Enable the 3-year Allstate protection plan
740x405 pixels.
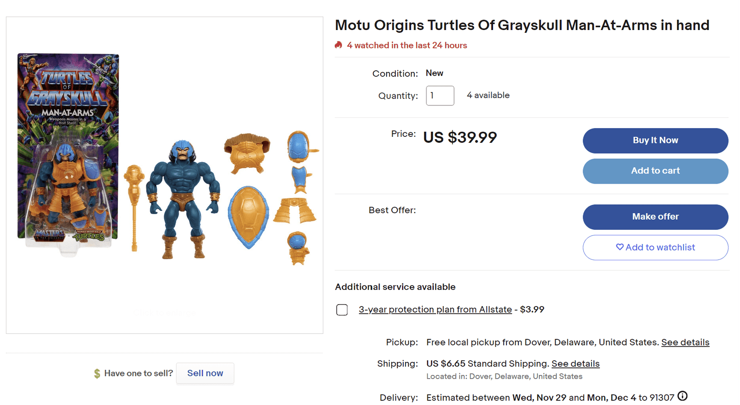pos(342,310)
